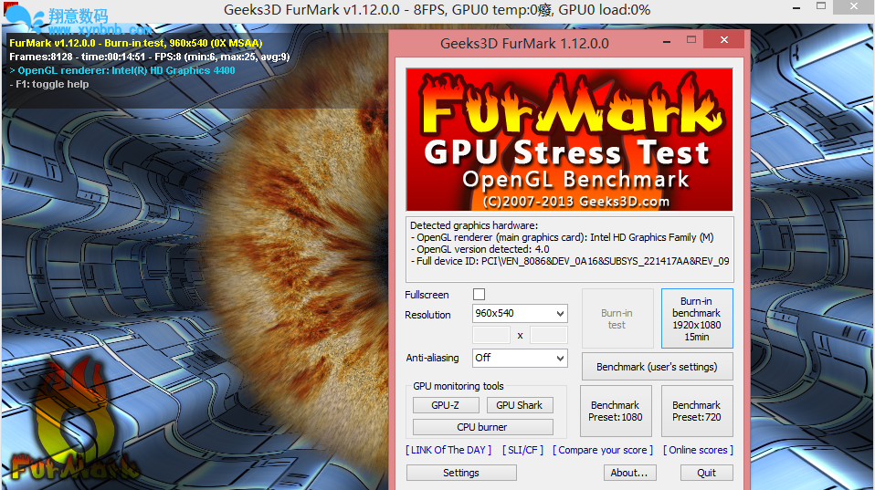Image resolution: width=875 pixels, height=490 pixels.
Task: Run Benchmark Preset:1080
Action: 616,412
